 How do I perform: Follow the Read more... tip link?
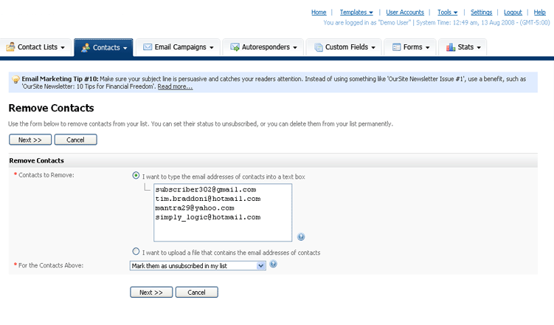175,86
